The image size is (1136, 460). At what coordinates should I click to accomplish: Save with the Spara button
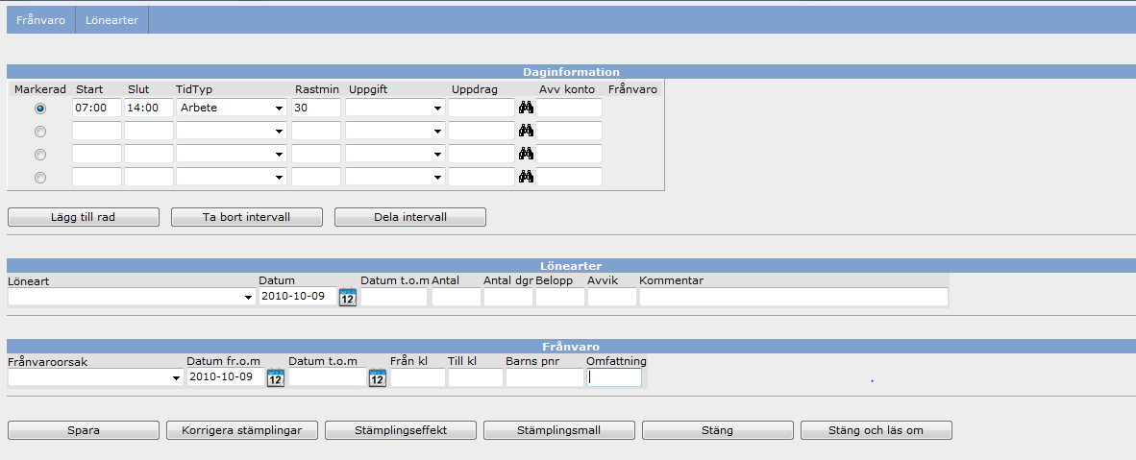click(84, 430)
